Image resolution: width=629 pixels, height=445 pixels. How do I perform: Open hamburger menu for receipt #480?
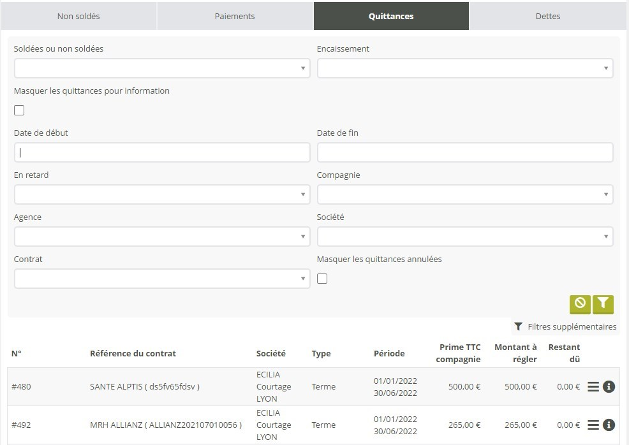(x=593, y=387)
